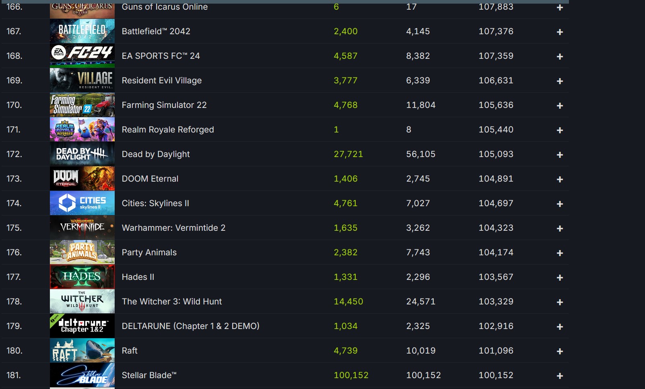This screenshot has width=645, height=389.
Task: Add DOOM Eternal via plus icon
Action: (x=560, y=179)
